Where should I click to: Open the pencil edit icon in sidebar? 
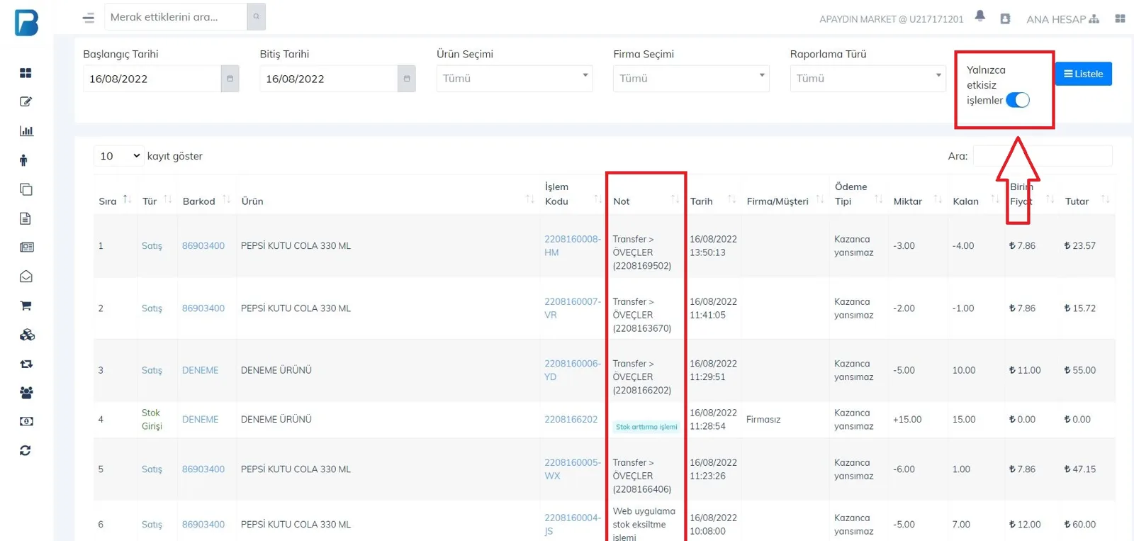tap(26, 102)
